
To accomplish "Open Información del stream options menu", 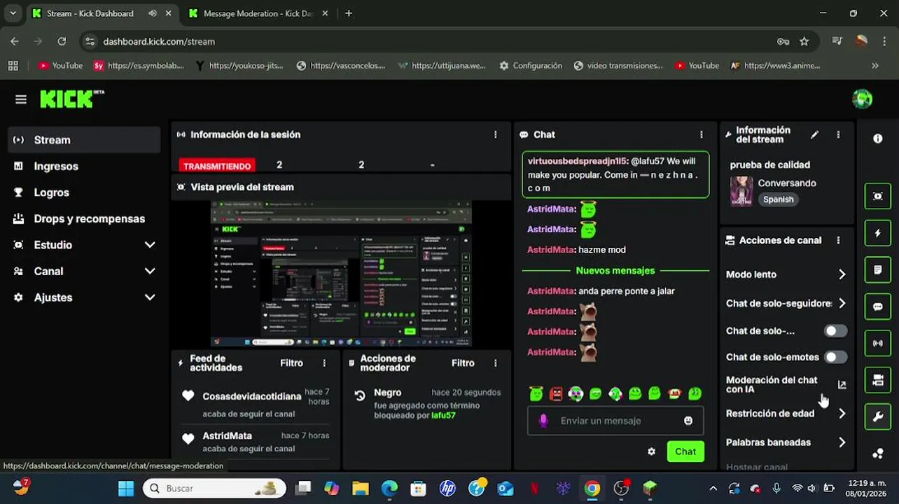I will tap(838, 134).
